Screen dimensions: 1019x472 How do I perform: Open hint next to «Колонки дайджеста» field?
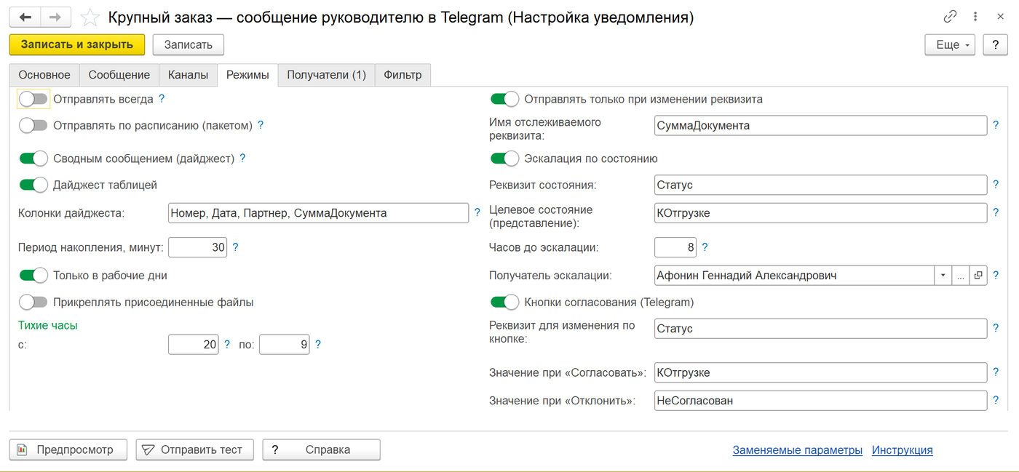(x=477, y=213)
